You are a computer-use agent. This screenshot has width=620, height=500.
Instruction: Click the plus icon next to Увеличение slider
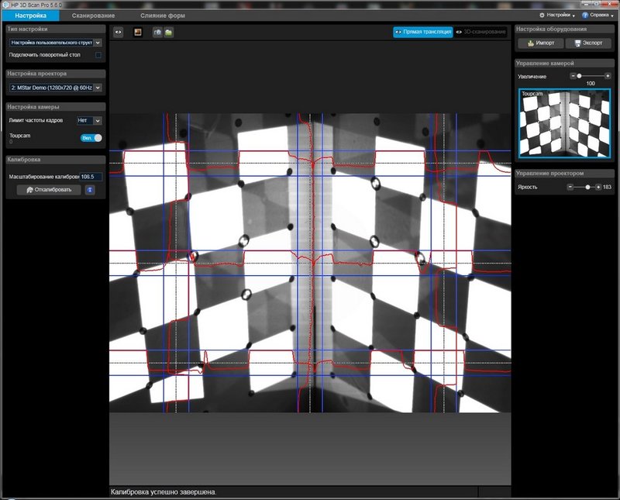tap(609, 76)
